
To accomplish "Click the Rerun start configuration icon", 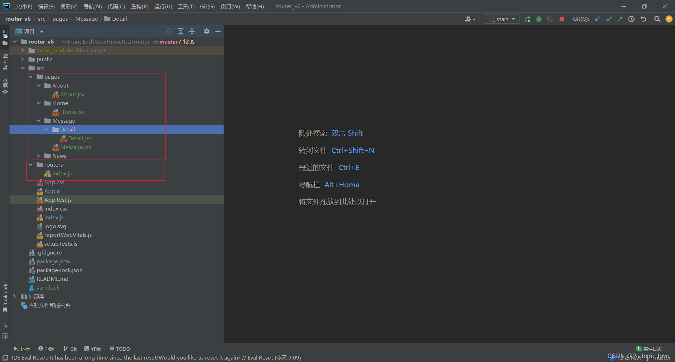I will point(527,19).
